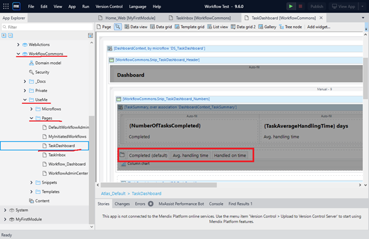This screenshot has height=239, width=369.
Task: Open the Console pane tab
Action: pos(216,204)
